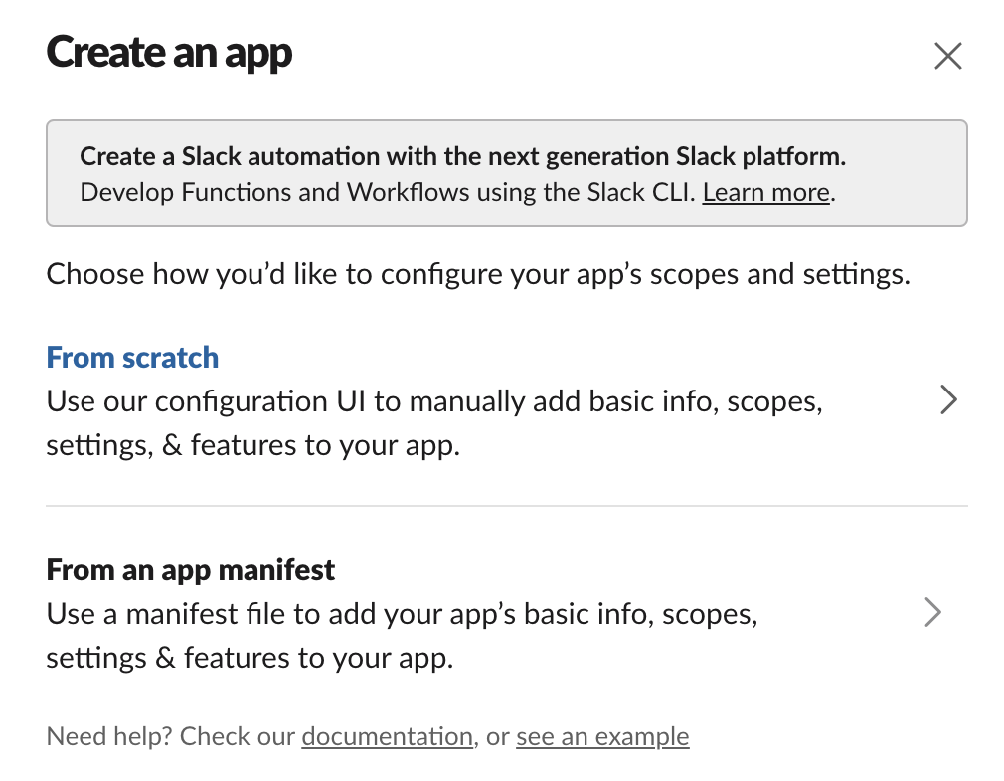Open the Learn more link
Viewport: 1004px width, 781px height.
pyautogui.click(x=765, y=192)
